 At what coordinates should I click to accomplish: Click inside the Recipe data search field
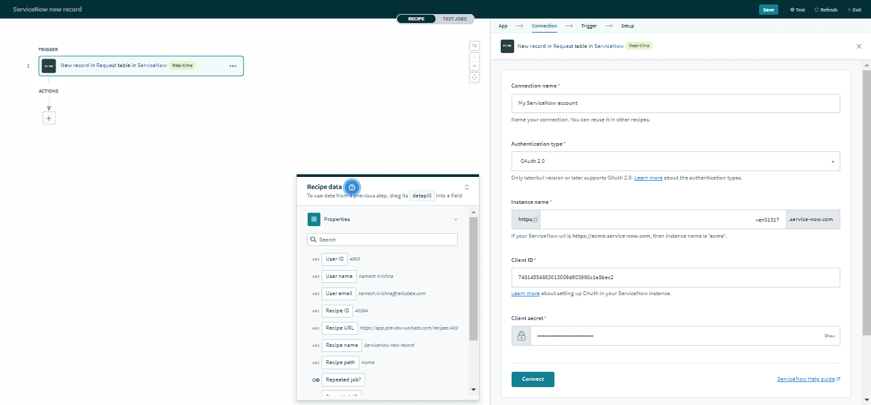(382, 239)
